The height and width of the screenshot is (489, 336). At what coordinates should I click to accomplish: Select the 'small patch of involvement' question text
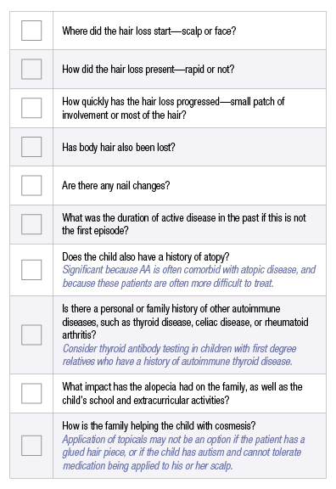[x=173, y=108]
